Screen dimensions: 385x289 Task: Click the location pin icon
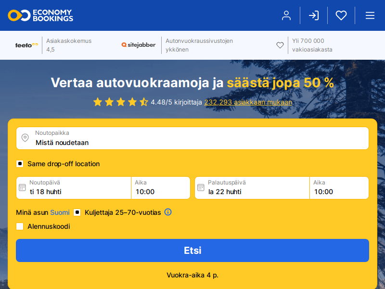tap(25, 138)
